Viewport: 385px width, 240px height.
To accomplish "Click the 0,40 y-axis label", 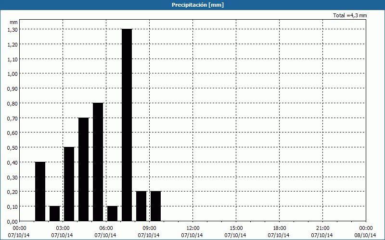I will click(13, 162).
